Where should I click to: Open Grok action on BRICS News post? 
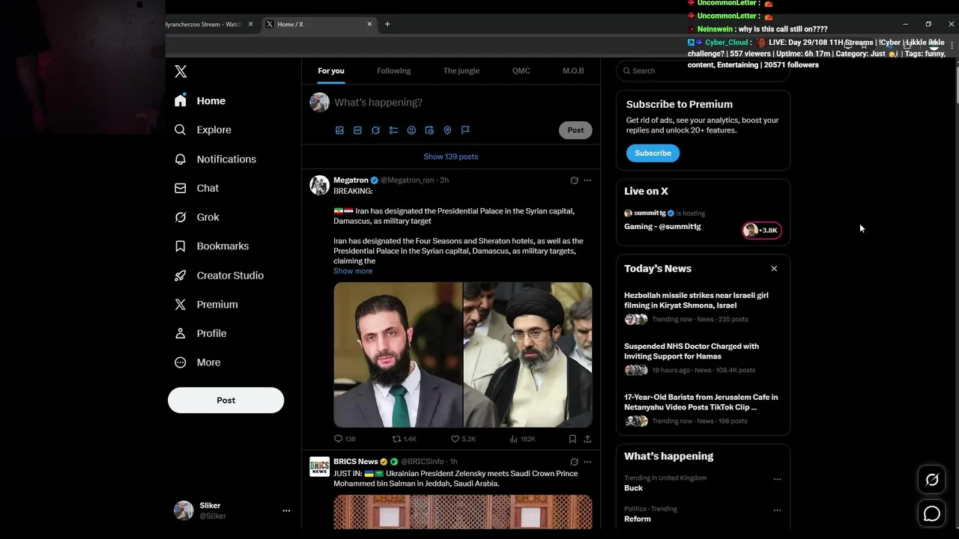[574, 462]
